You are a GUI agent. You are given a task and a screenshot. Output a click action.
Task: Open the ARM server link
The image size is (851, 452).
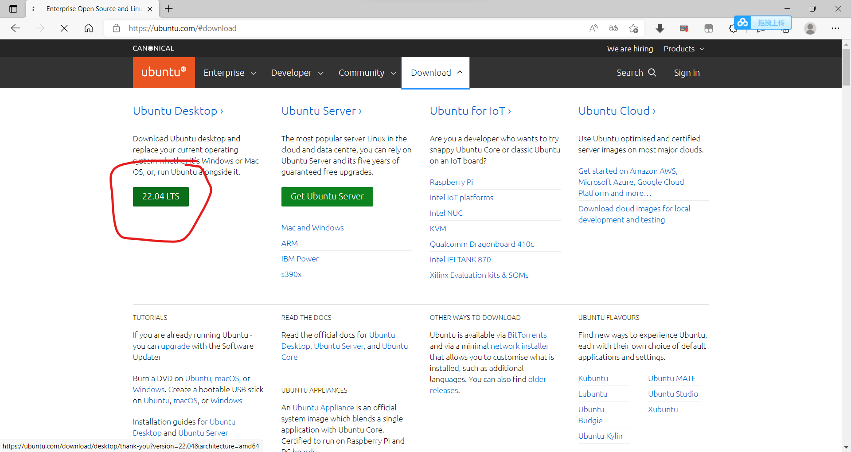(289, 243)
